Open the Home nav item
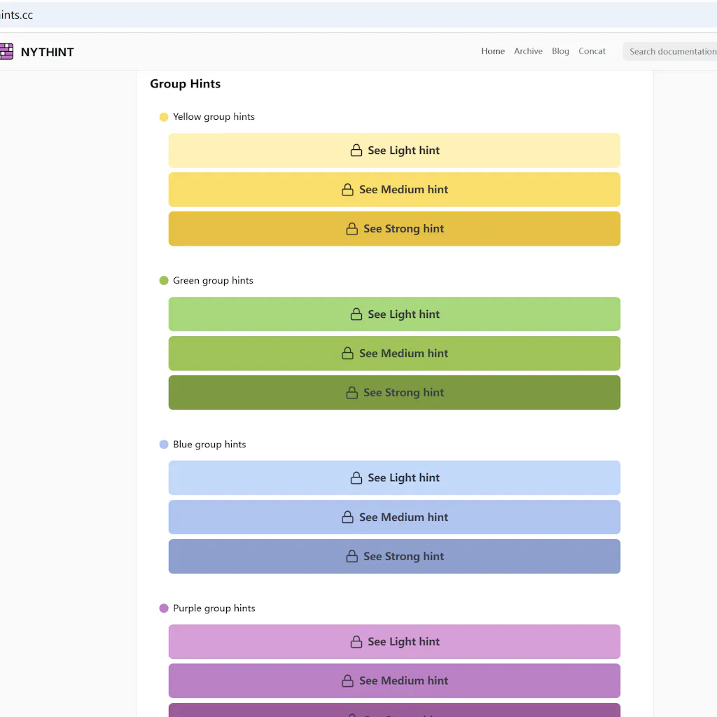This screenshot has height=717, width=717. 493,51
